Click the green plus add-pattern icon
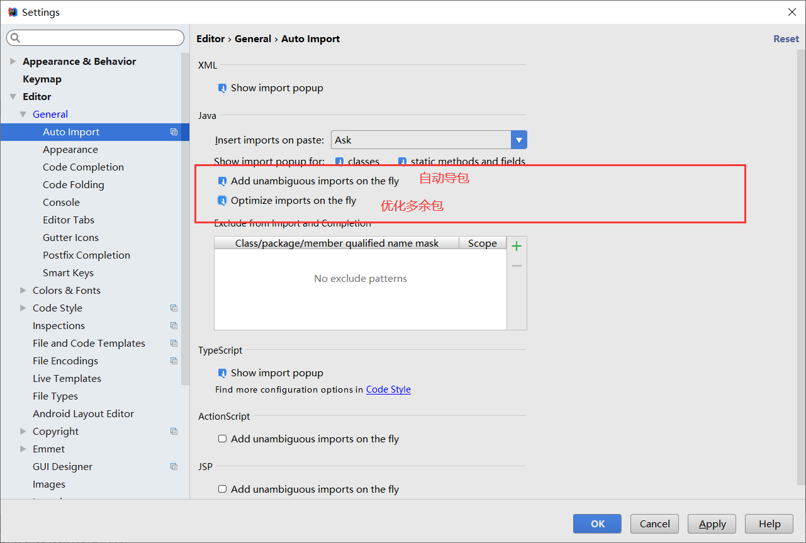This screenshot has height=543, width=806. [x=517, y=246]
